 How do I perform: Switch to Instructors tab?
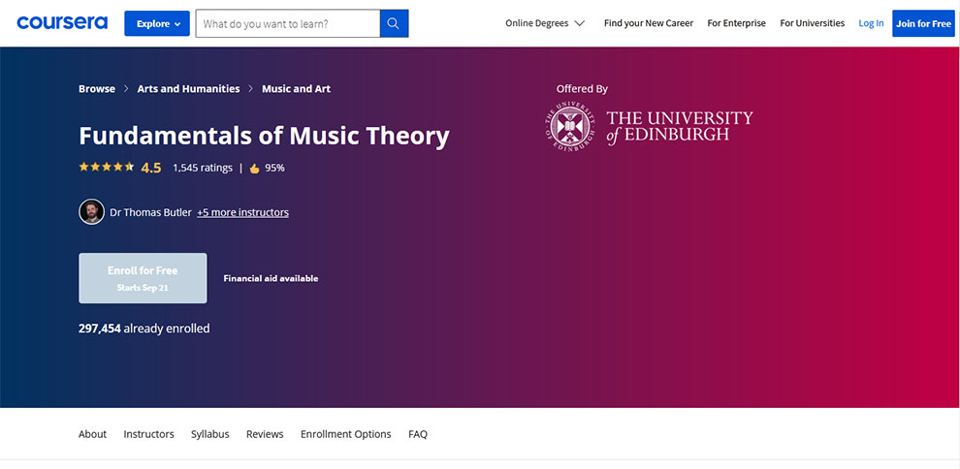pos(148,434)
